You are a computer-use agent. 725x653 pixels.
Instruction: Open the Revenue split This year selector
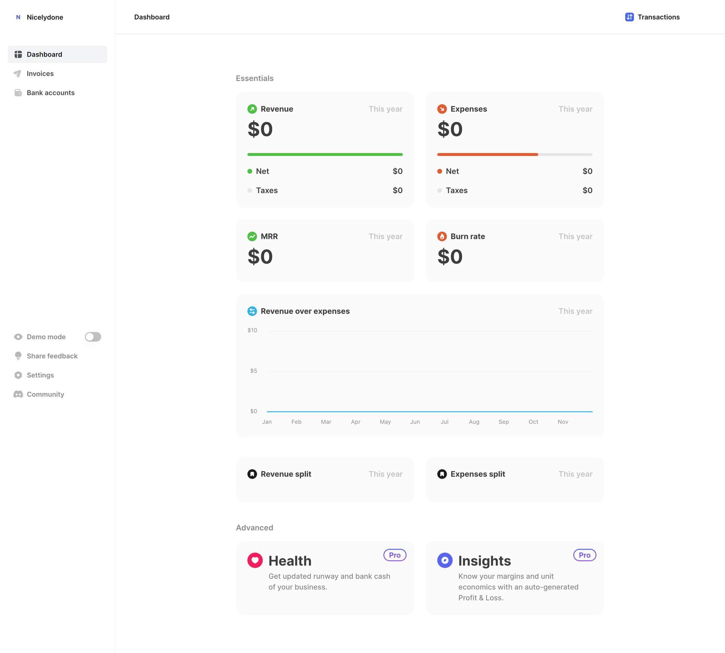click(x=386, y=474)
